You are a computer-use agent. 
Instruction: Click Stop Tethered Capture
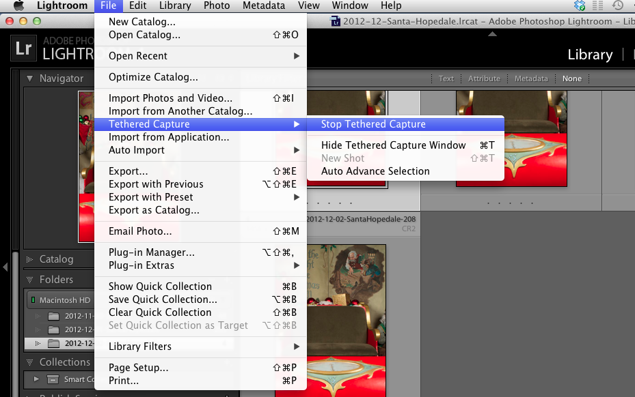coord(373,124)
